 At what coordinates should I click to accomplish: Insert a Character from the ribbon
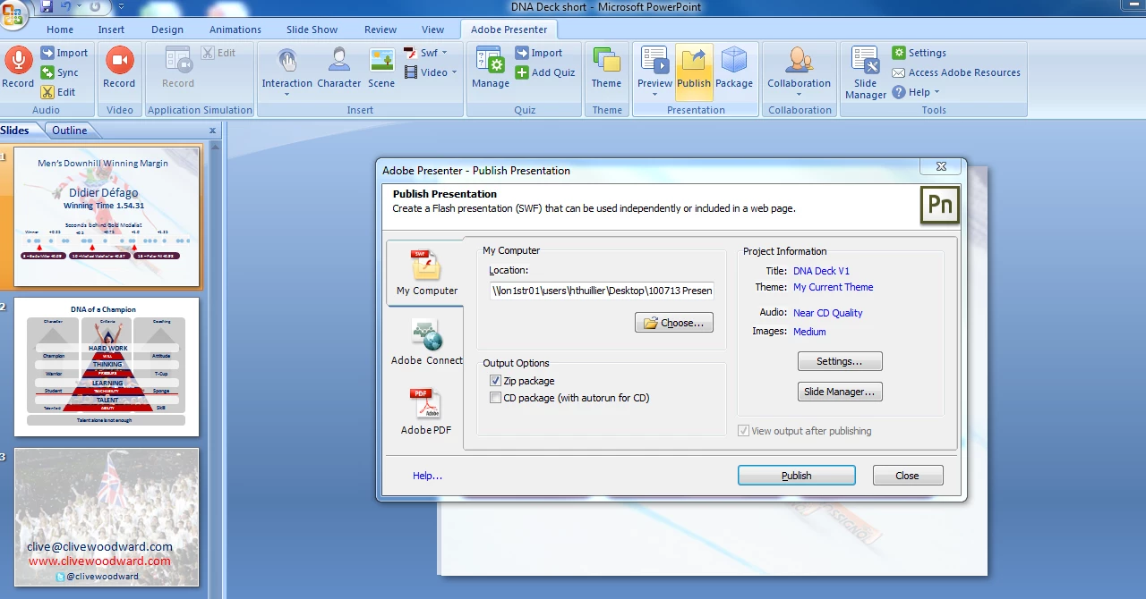pyautogui.click(x=339, y=68)
